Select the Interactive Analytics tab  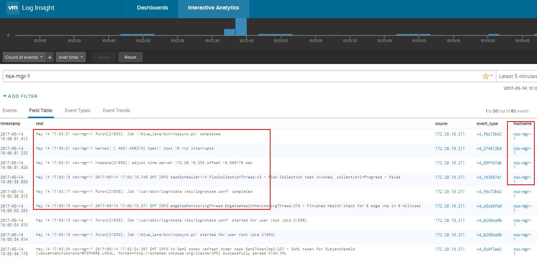pyautogui.click(x=213, y=8)
